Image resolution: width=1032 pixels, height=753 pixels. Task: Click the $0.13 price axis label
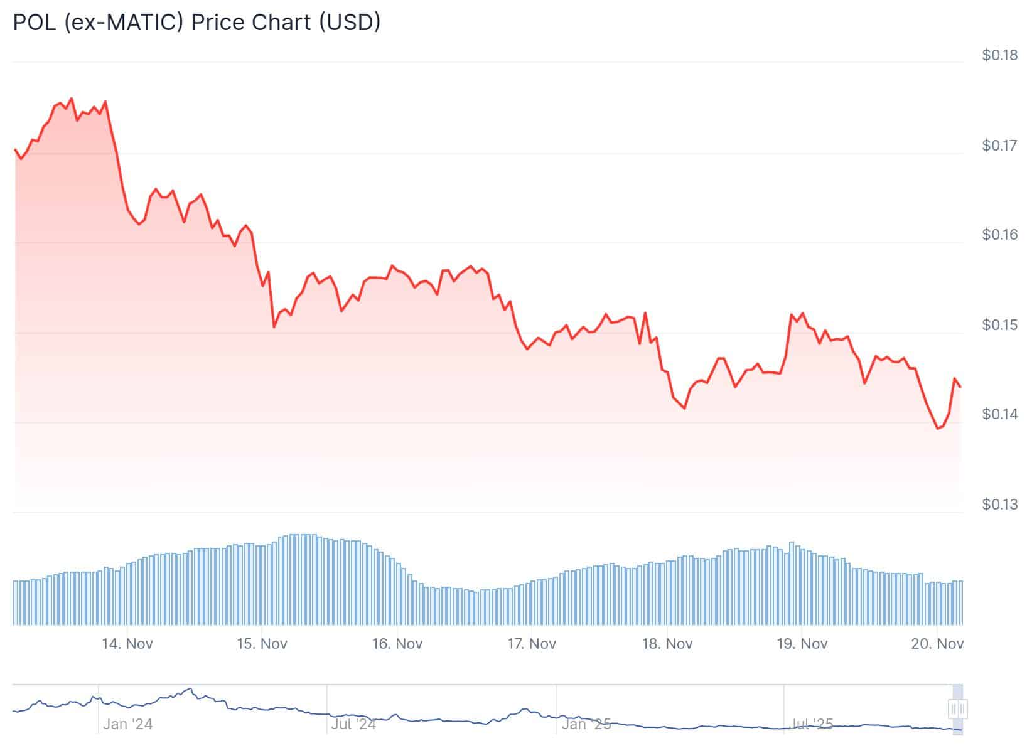(1000, 505)
